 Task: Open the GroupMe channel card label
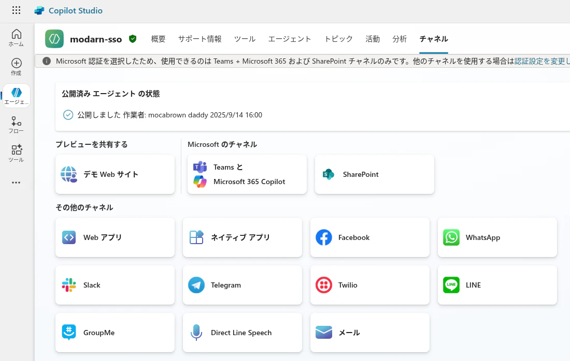99,333
